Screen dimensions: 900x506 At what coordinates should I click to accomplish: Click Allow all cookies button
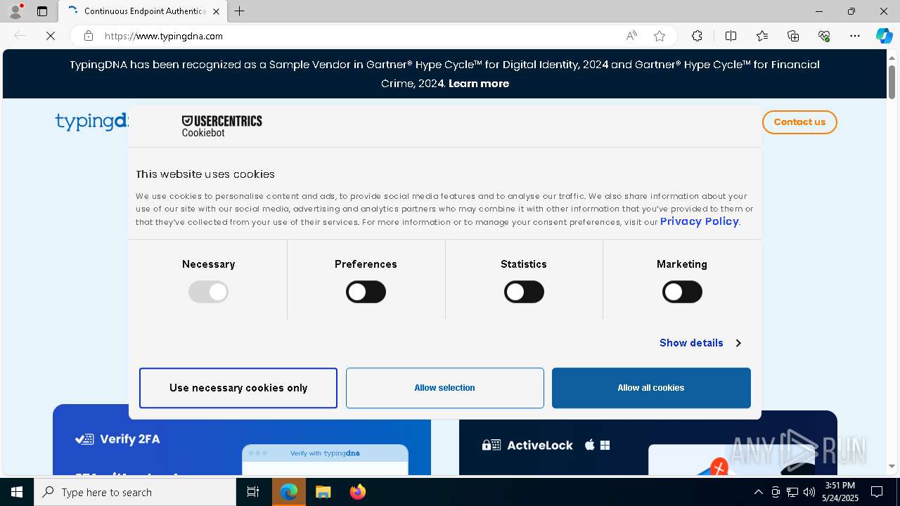click(651, 388)
